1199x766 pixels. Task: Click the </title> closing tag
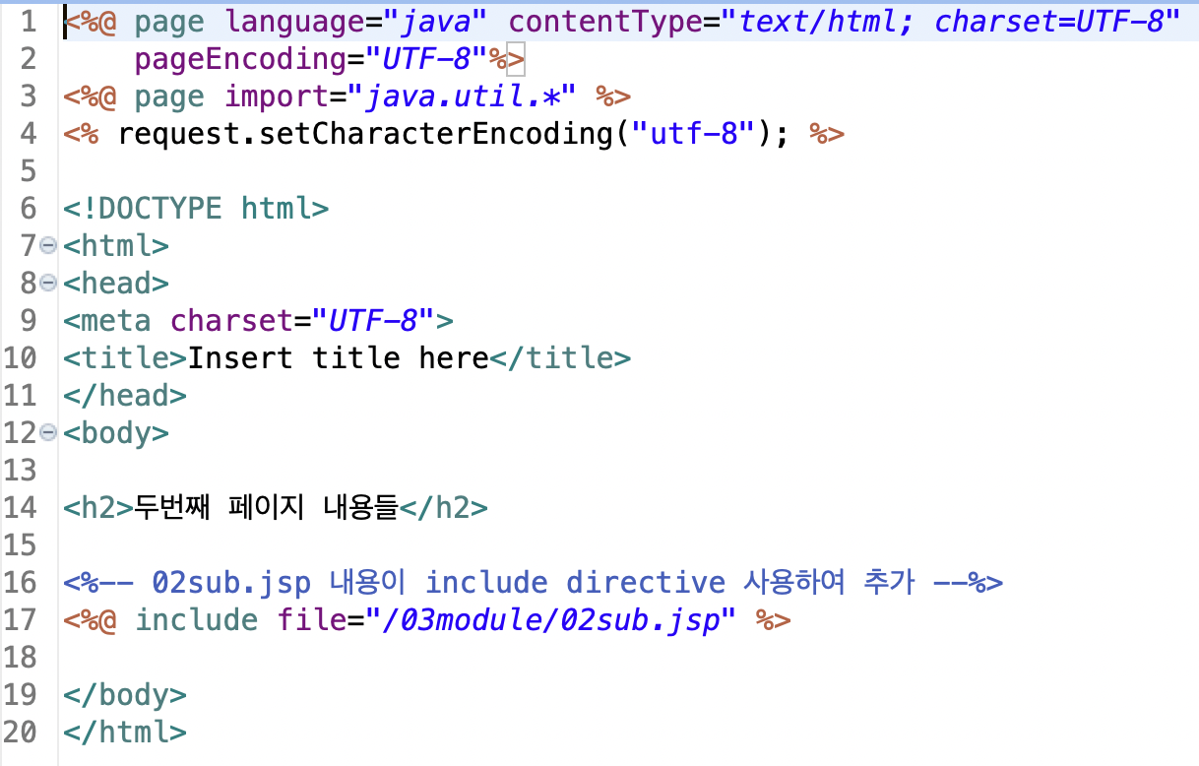(x=560, y=358)
